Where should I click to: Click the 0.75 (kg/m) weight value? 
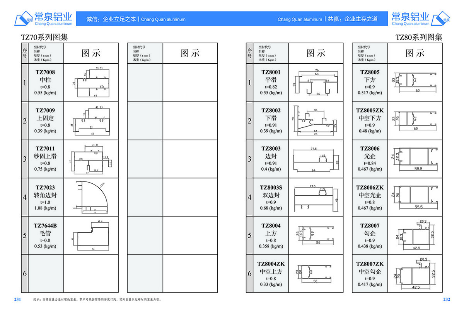[45, 169]
